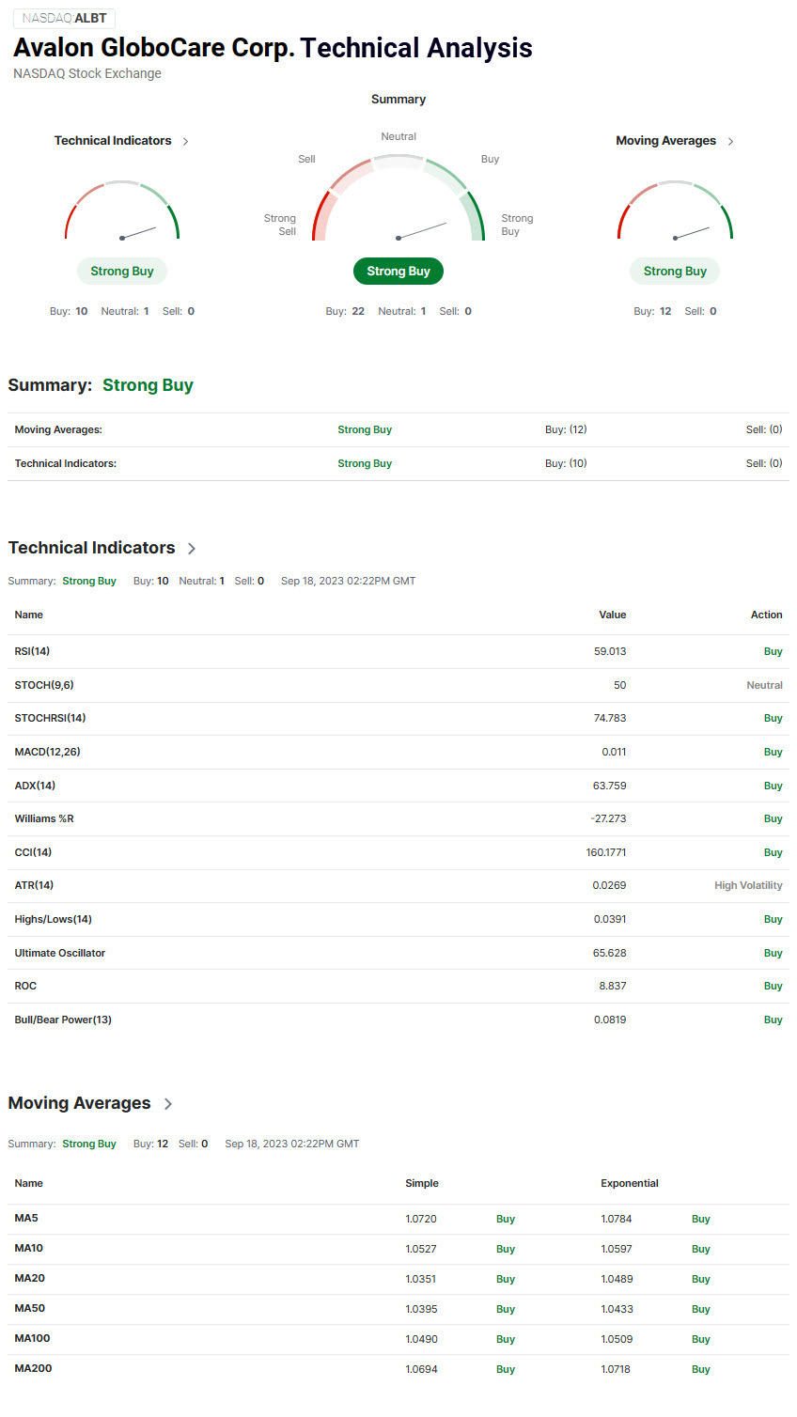797x1417 pixels.
Task: Click the MA200 moving average row
Action: pyautogui.click(x=398, y=1369)
